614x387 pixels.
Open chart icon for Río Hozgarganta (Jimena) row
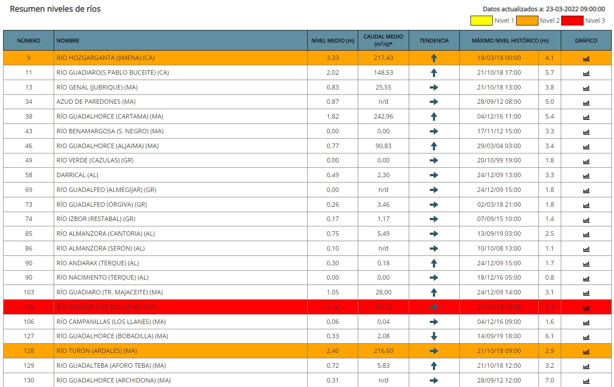pos(586,58)
